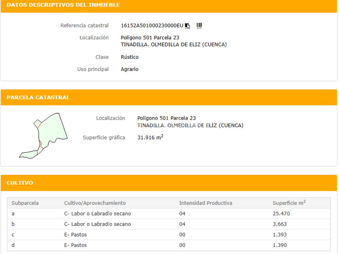Click the 'Cultivo/Aprovechamiento' column header
This screenshot has width=339, height=254.
coord(95,203)
